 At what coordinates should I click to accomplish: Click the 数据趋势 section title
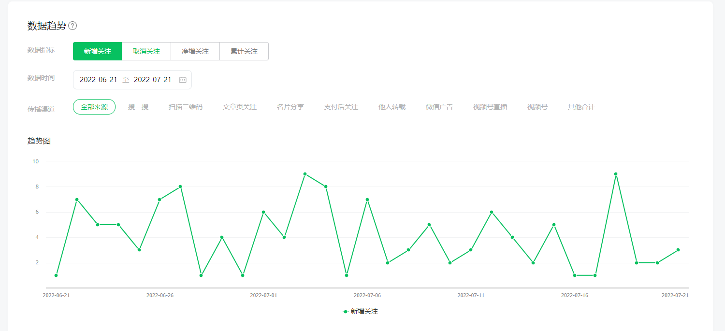coord(47,26)
